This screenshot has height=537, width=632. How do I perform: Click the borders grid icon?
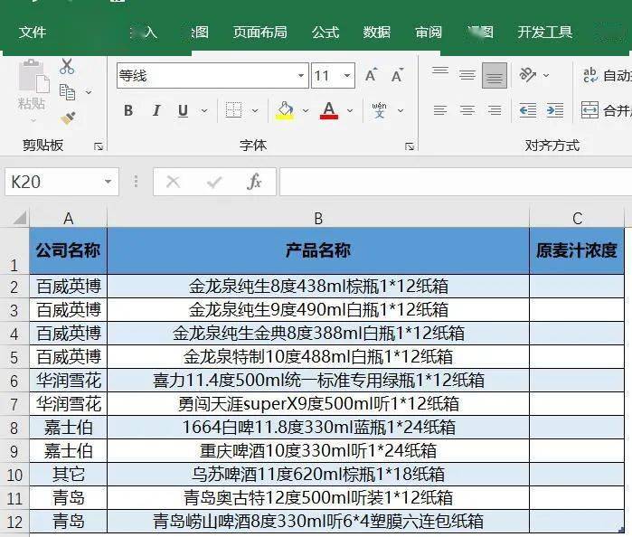(x=234, y=110)
